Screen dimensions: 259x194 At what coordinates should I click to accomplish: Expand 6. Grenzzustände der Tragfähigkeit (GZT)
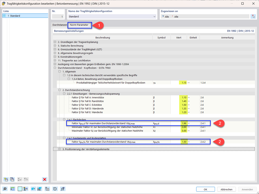[55, 49]
